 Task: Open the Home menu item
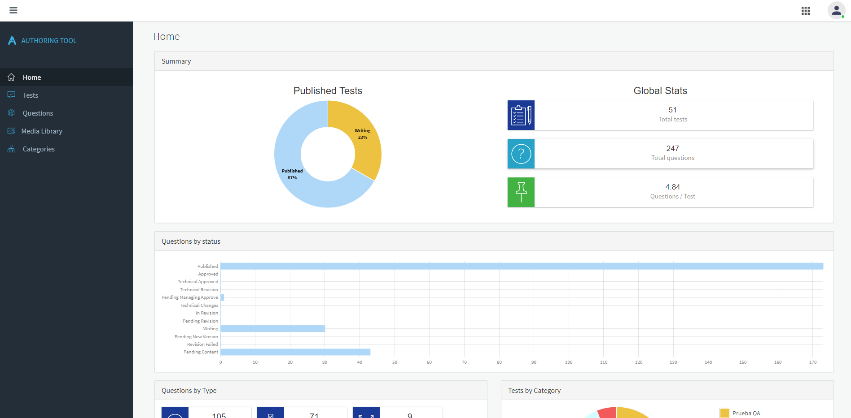tap(66, 77)
